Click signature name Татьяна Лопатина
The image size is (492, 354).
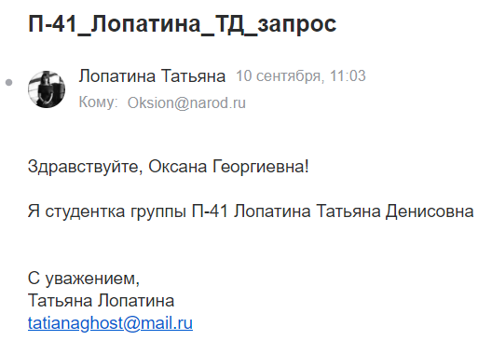[x=101, y=301]
